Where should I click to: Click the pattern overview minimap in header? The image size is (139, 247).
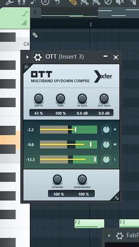[90, 13]
